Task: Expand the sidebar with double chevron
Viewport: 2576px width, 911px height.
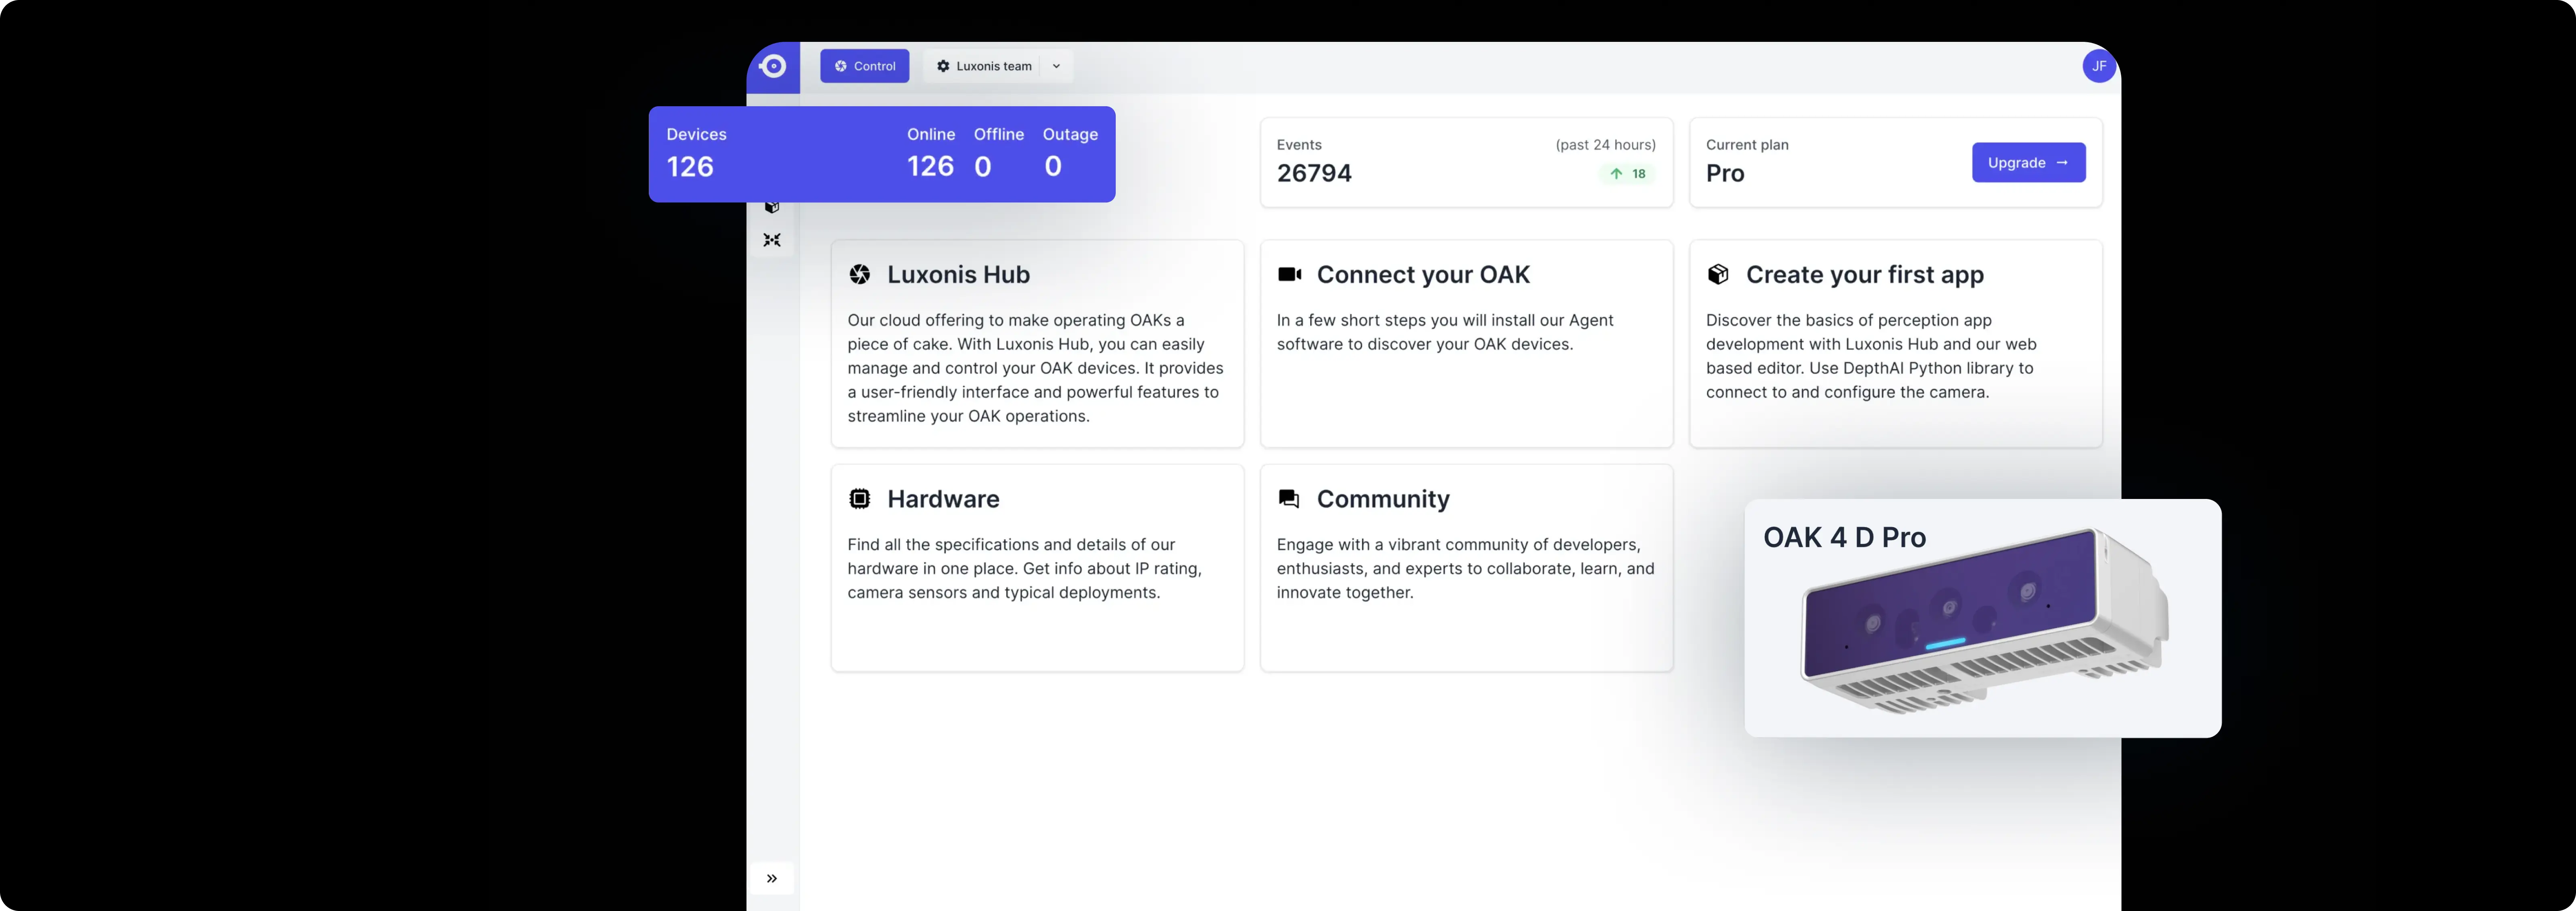Action: click(x=771, y=878)
